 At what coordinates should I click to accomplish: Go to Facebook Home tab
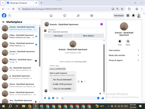(51, 15)
